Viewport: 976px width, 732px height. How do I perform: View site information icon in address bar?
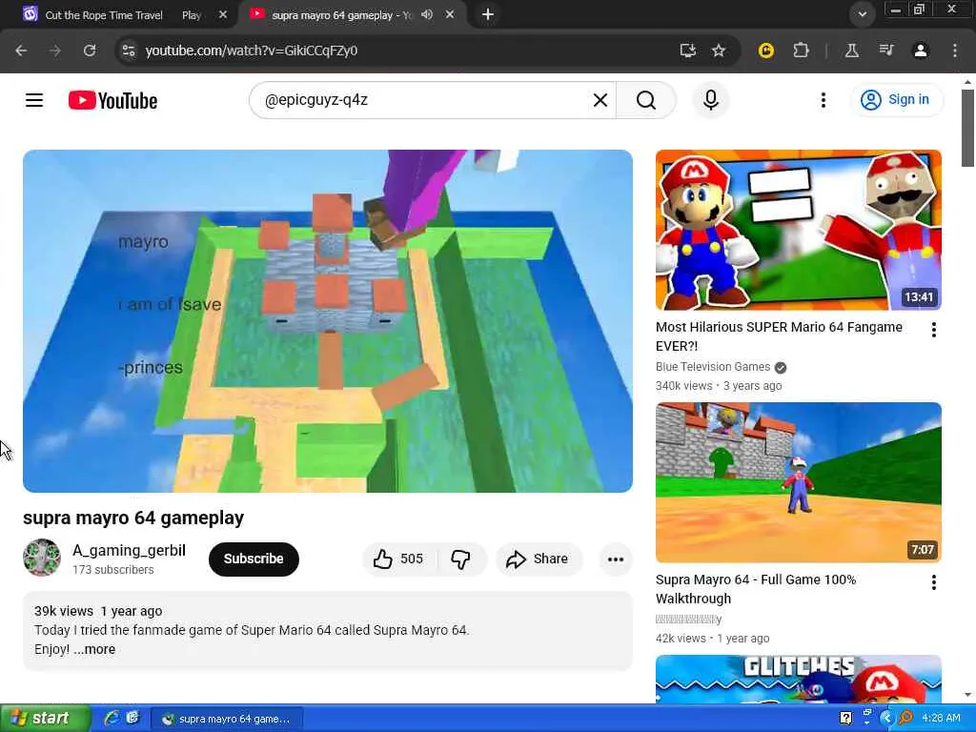pyautogui.click(x=129, y=51)
